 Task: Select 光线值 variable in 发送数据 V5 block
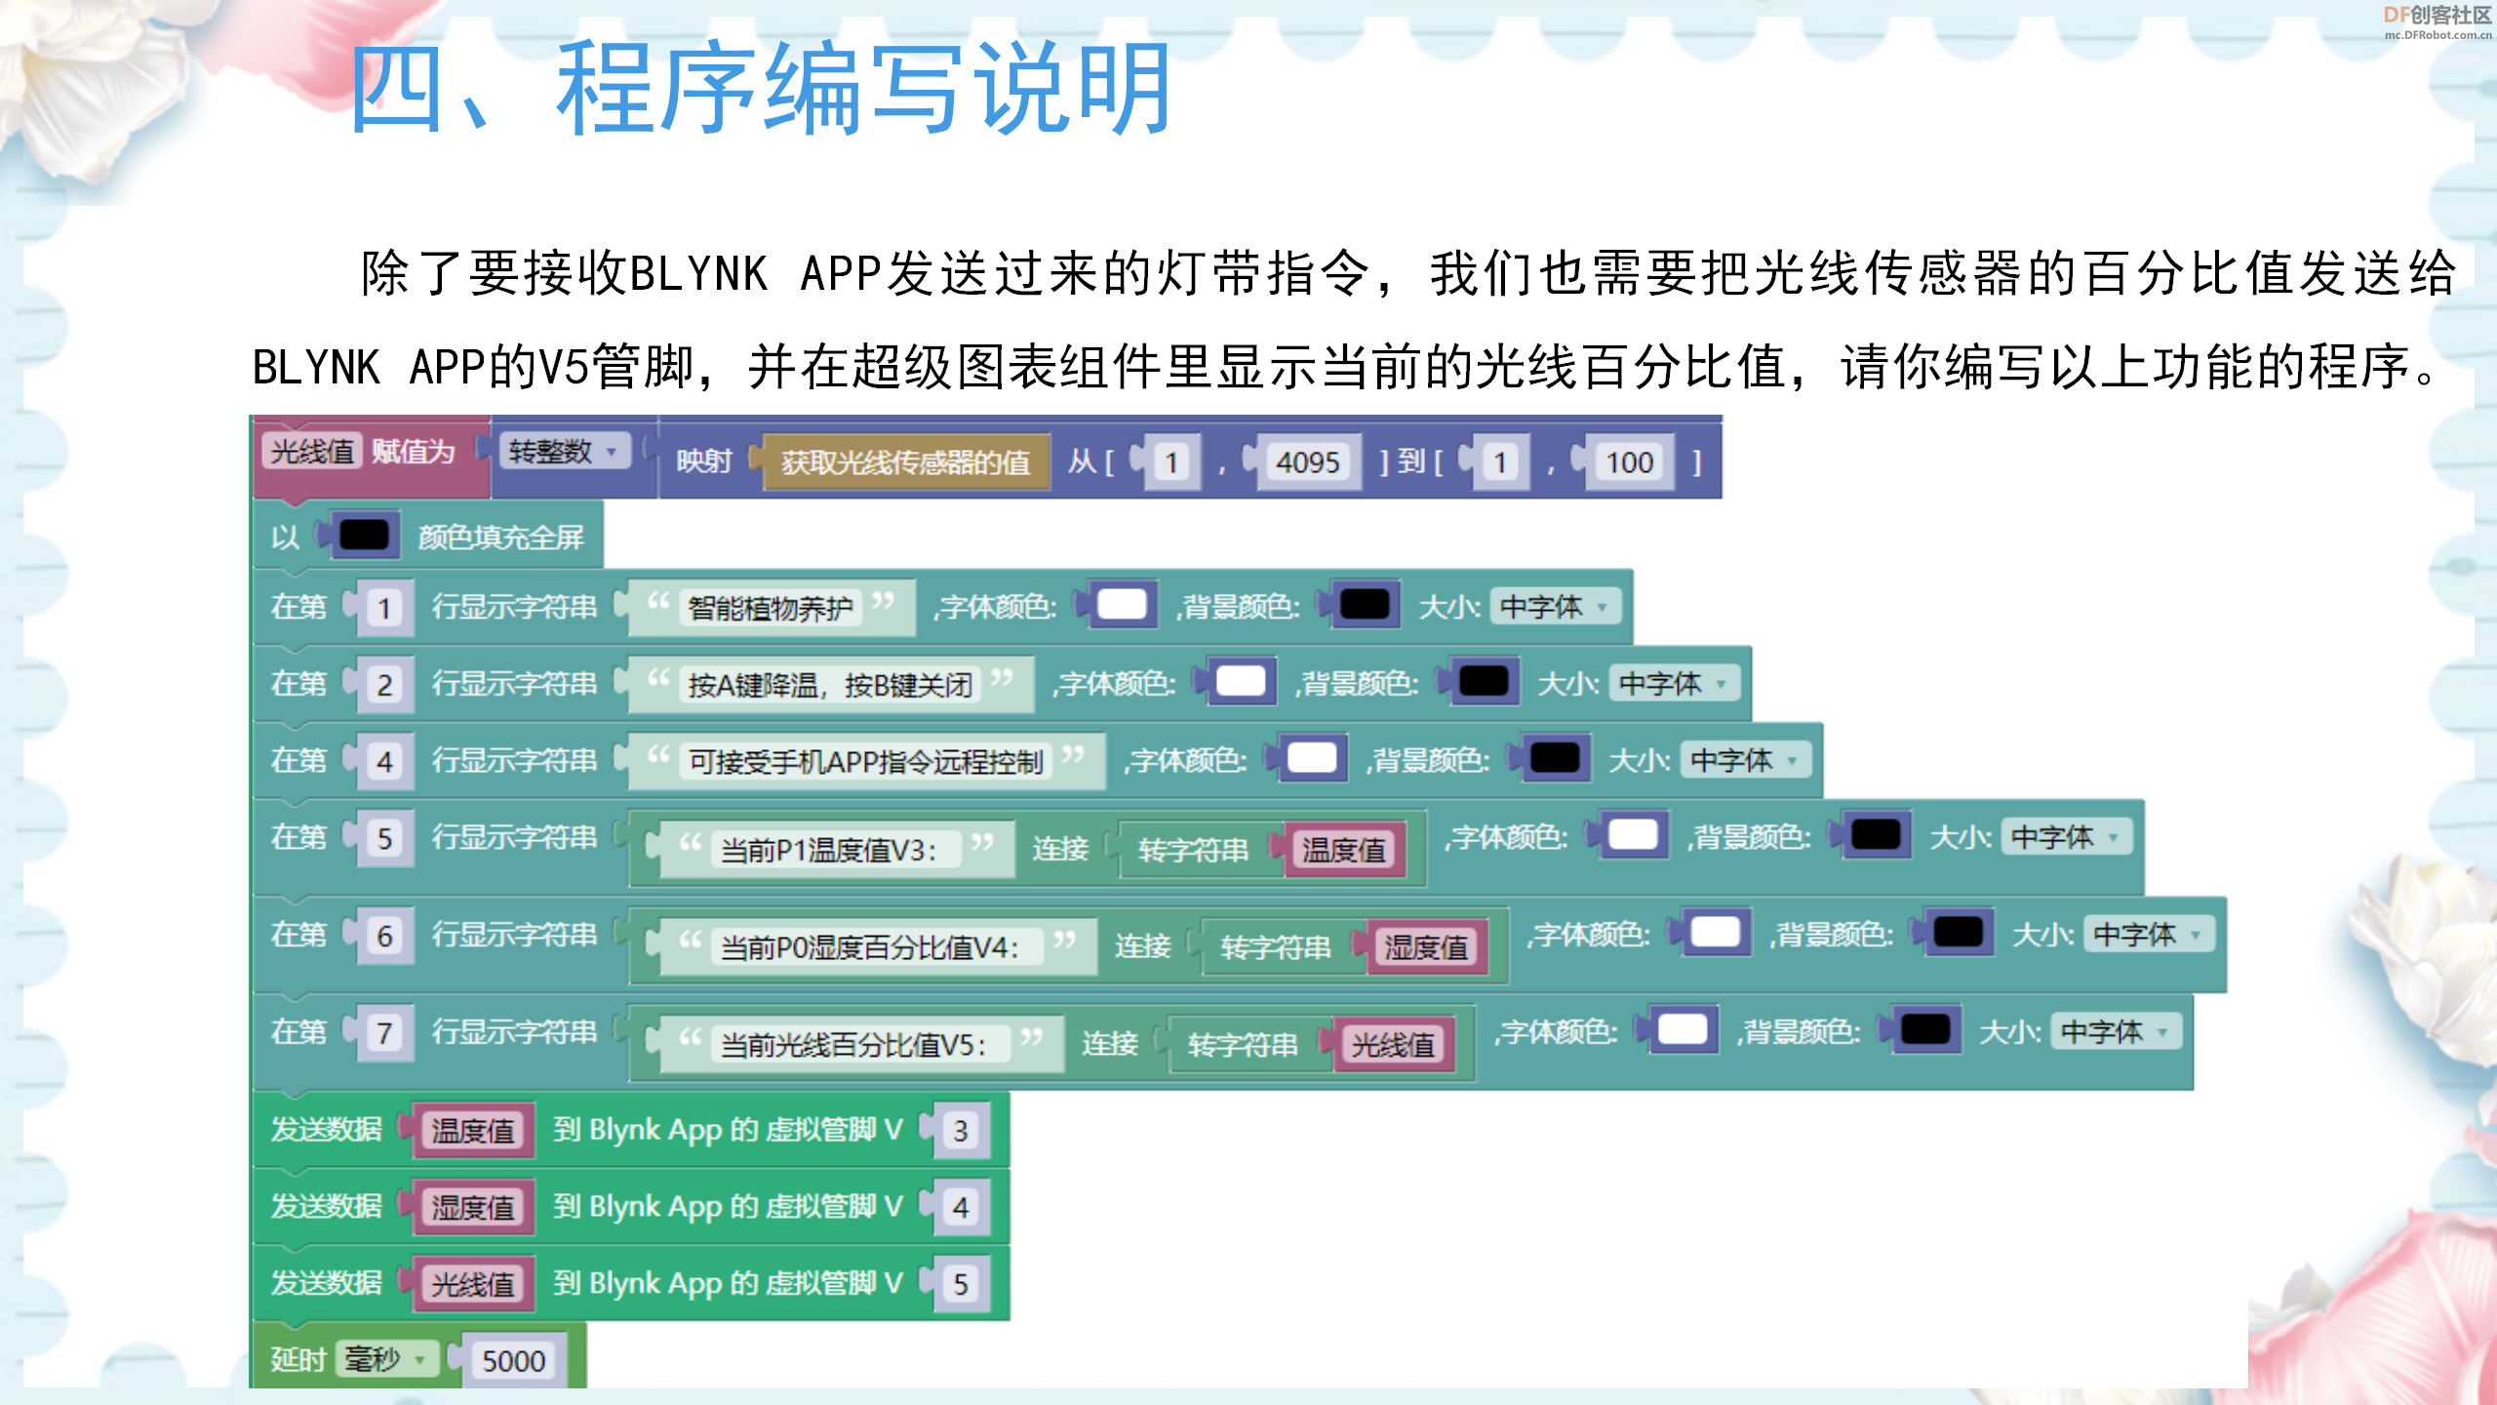(473, 1284)
